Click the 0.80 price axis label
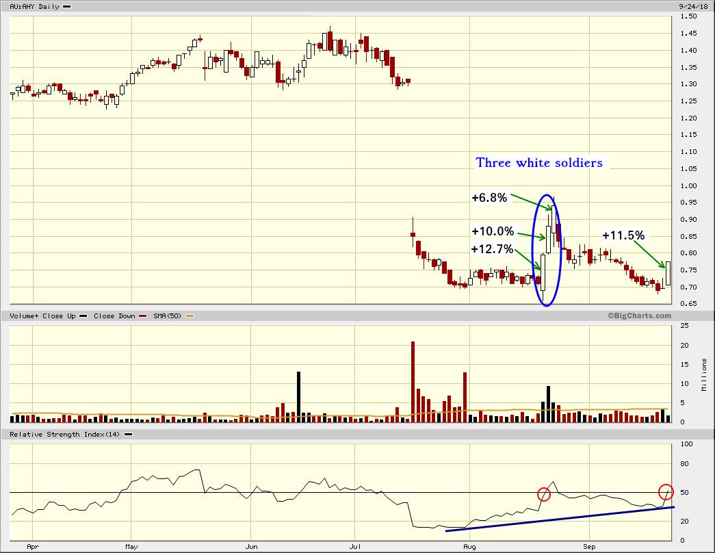The image size is (715, 553). coord(688,253)
